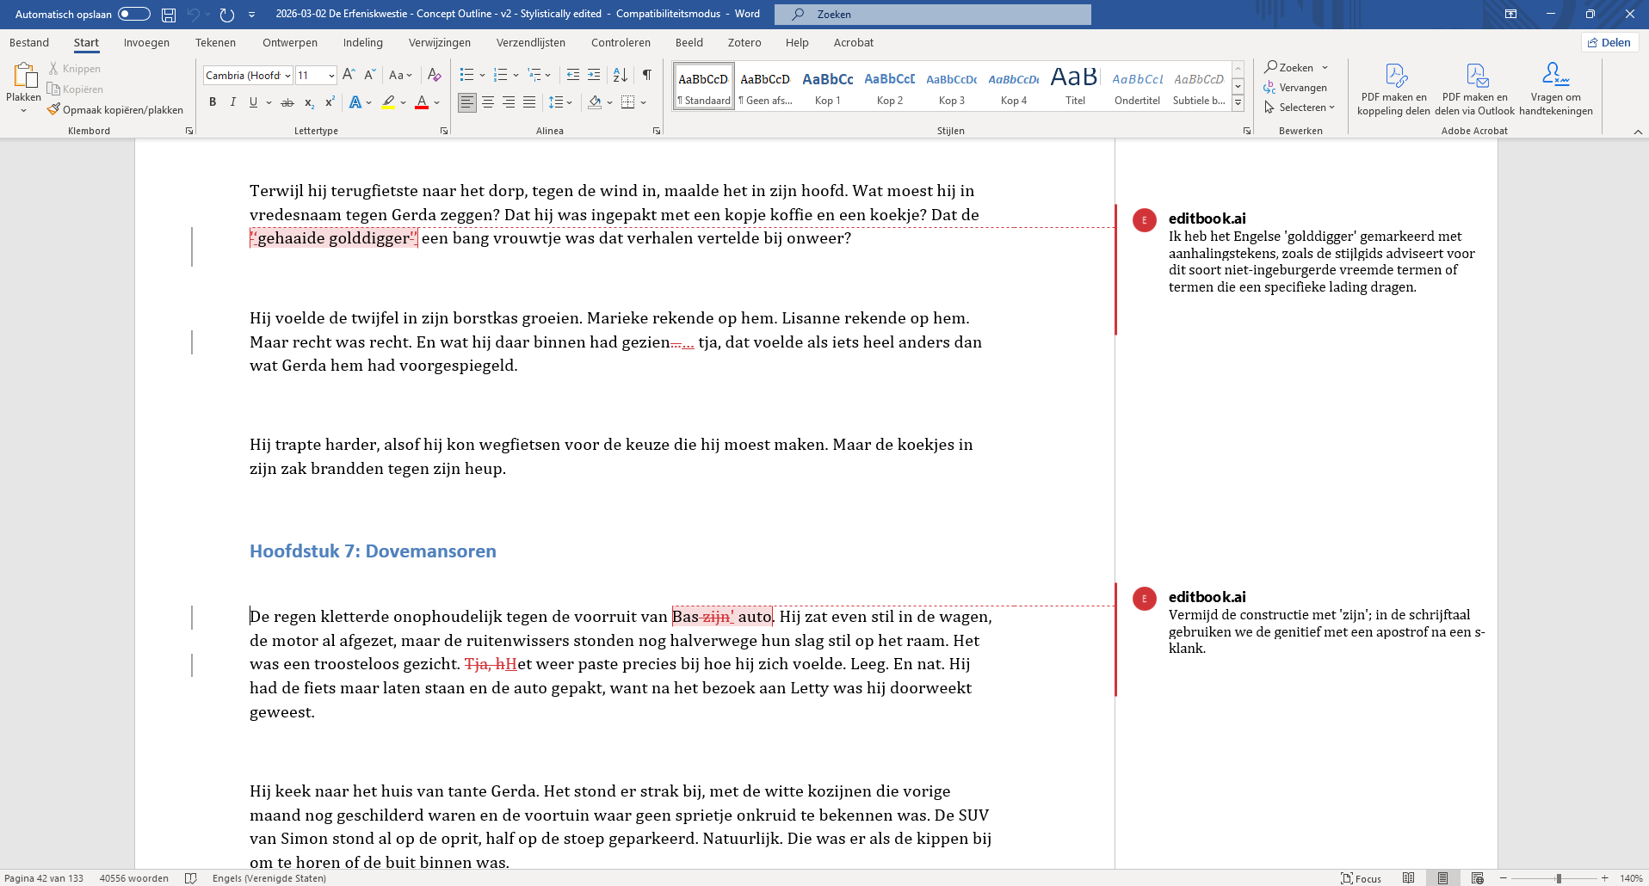This screenshot has height=886, width=1649.
Task: Open the Bestand tab
Action: click(x=29, y=43)
